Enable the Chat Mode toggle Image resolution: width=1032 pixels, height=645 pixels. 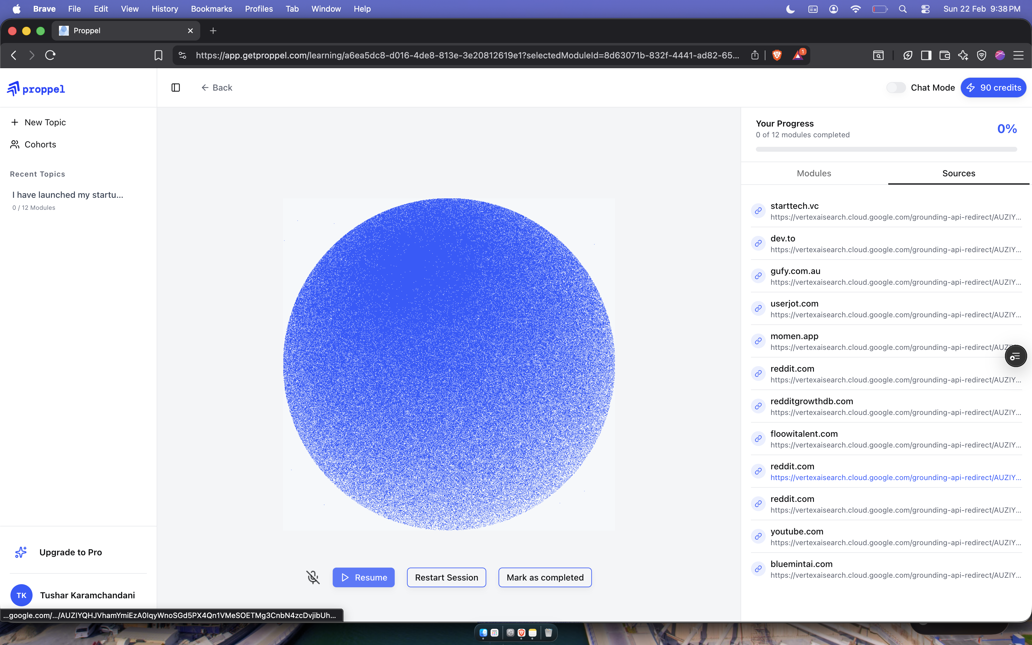tap(896, 88)
